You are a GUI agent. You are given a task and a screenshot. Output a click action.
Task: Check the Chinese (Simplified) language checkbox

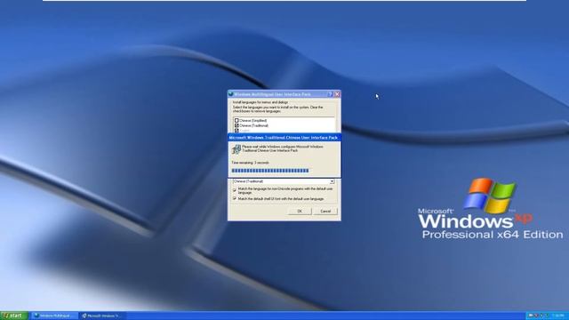tap(236, 121)
